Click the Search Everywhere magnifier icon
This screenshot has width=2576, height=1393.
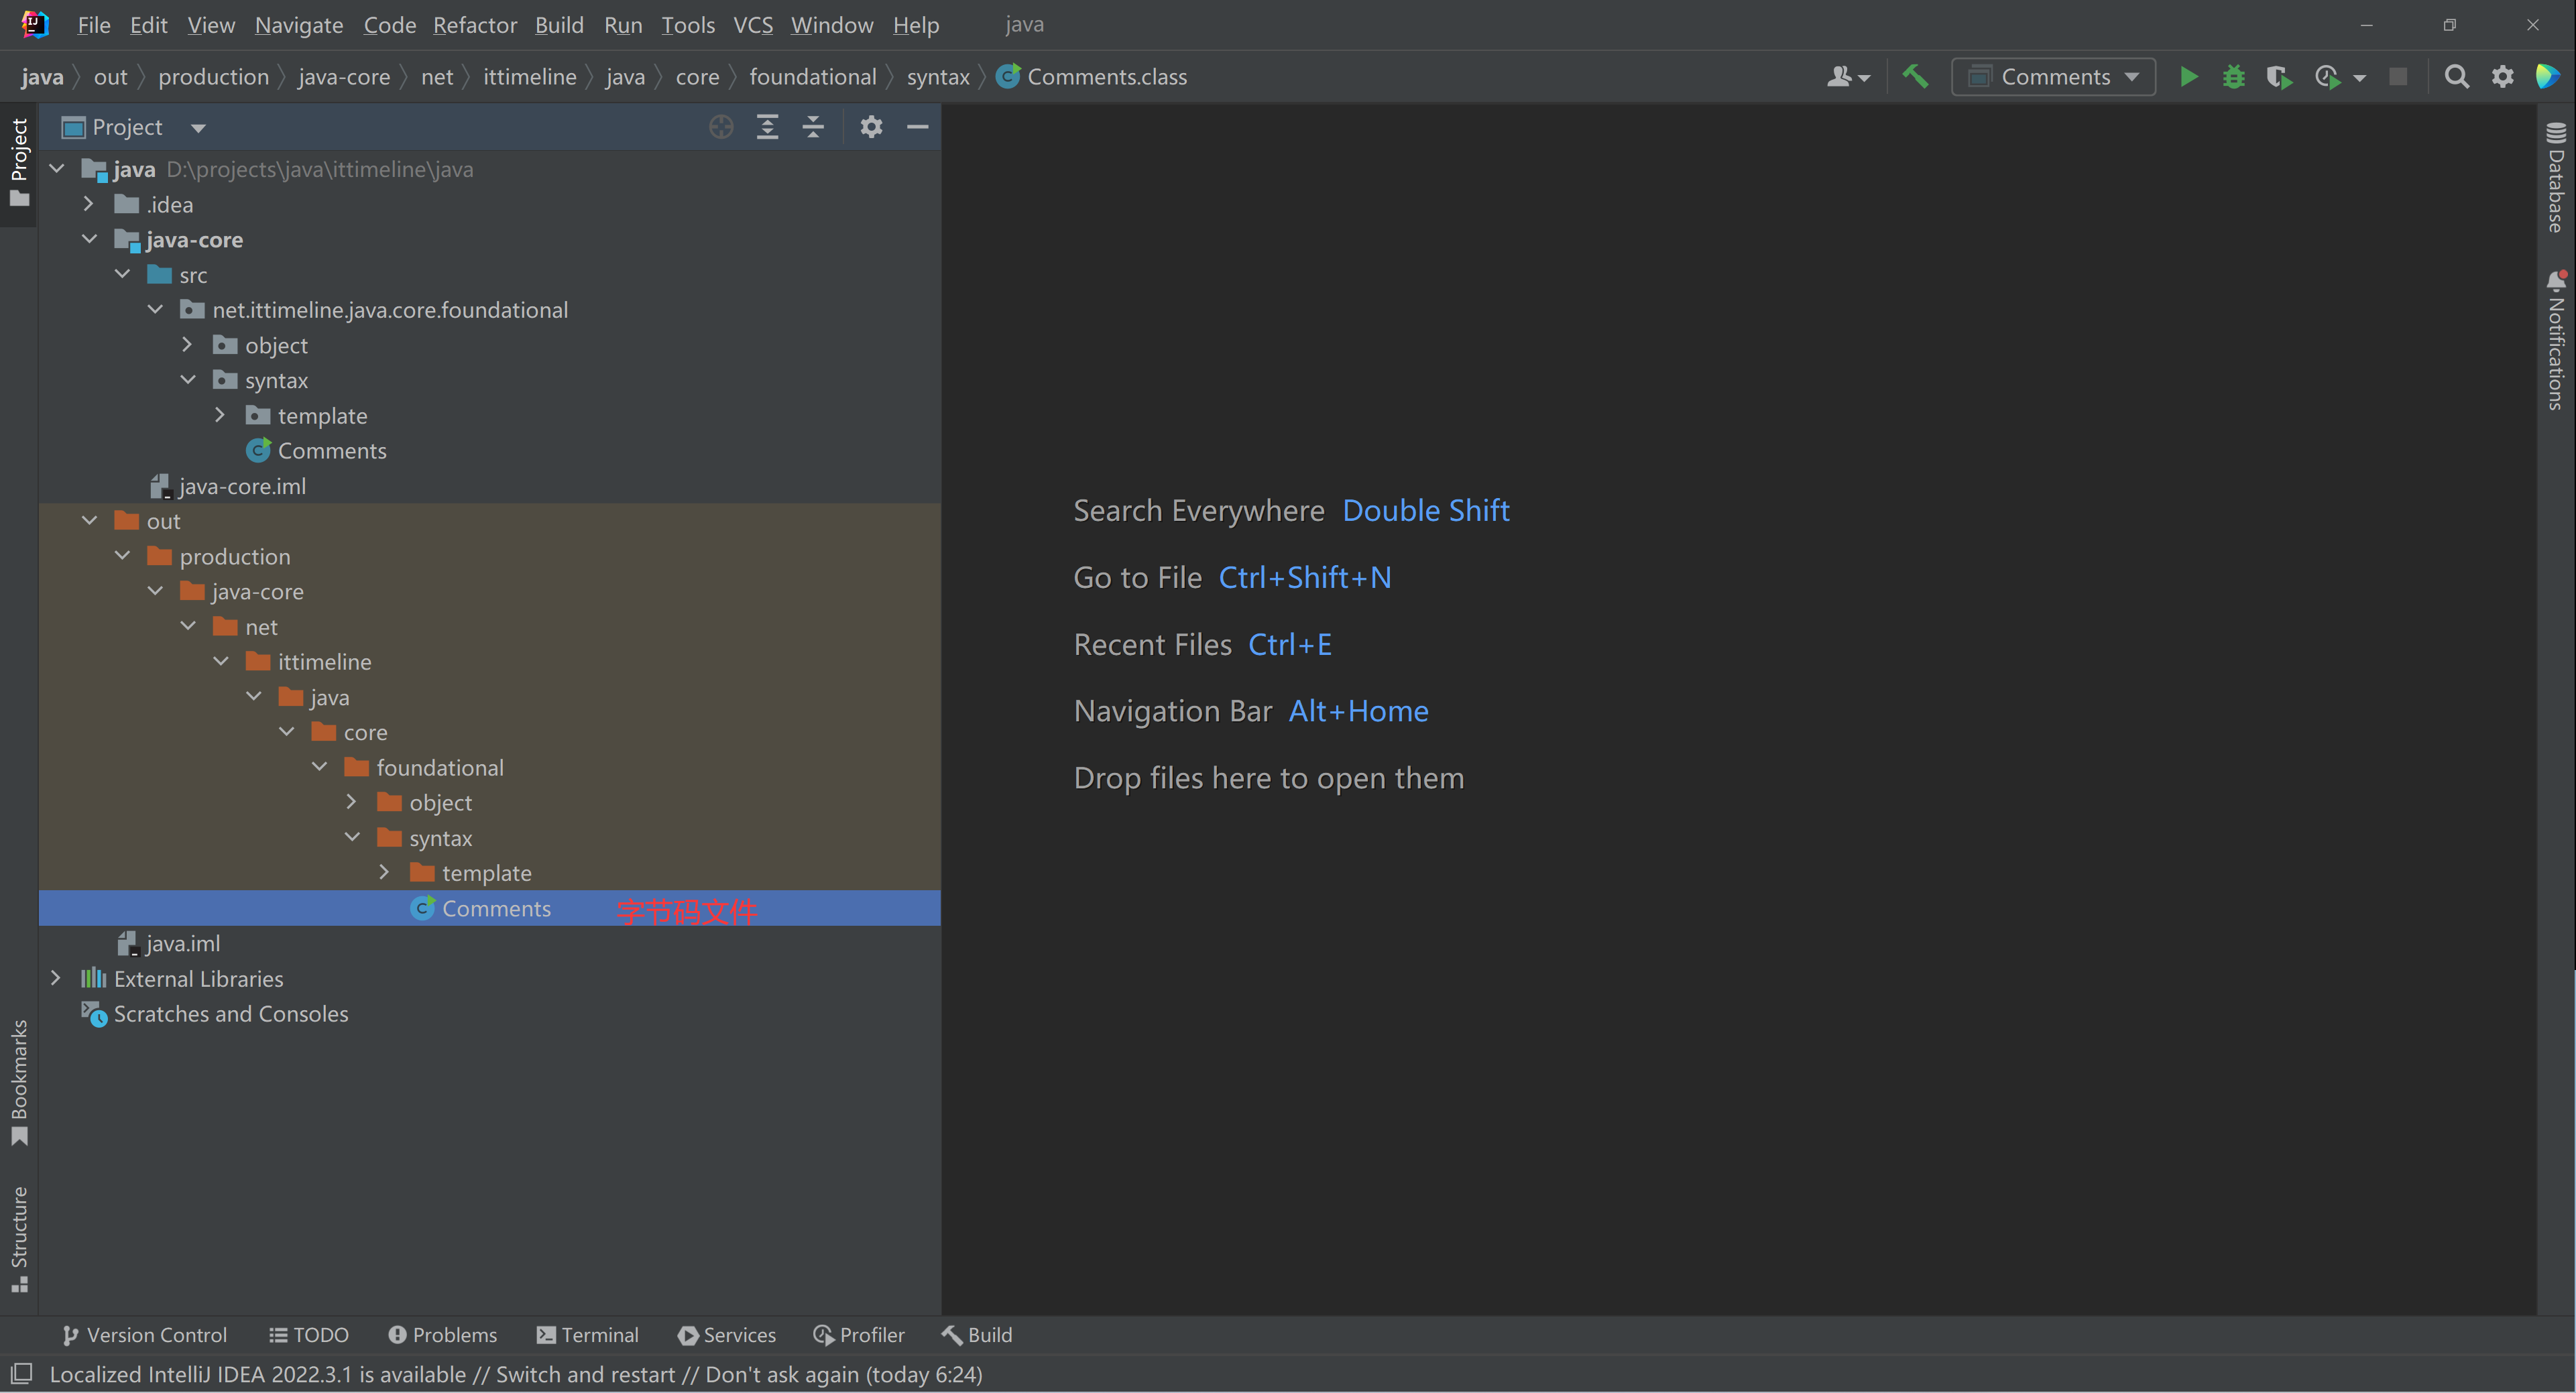pyautogui.click(x=2456, y=77)
